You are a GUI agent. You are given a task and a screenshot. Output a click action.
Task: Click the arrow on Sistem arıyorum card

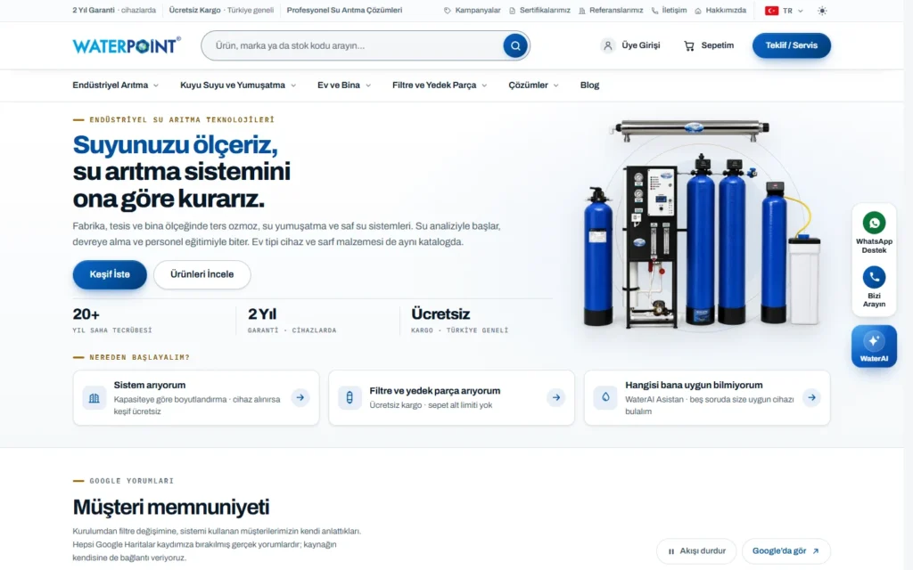300,398
